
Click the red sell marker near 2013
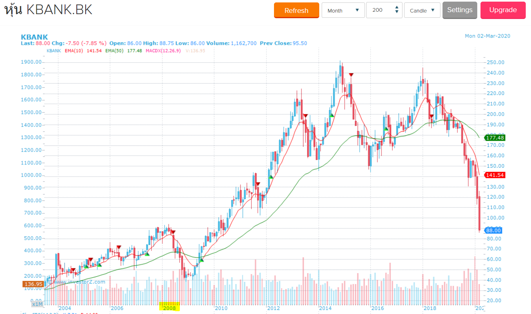306,116
